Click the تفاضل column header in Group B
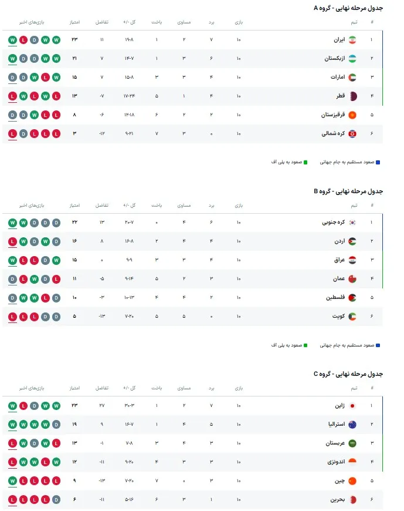The image size is (404, 511). coord(102,206)
